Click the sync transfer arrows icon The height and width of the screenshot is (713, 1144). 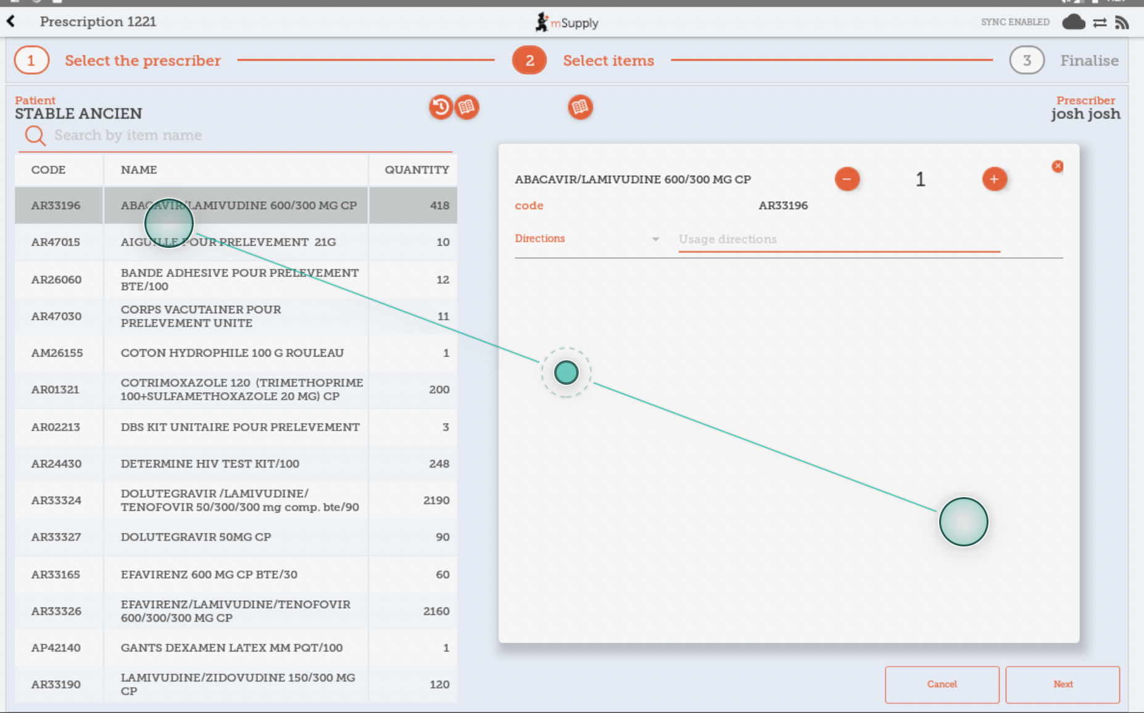click(1100, 21)
